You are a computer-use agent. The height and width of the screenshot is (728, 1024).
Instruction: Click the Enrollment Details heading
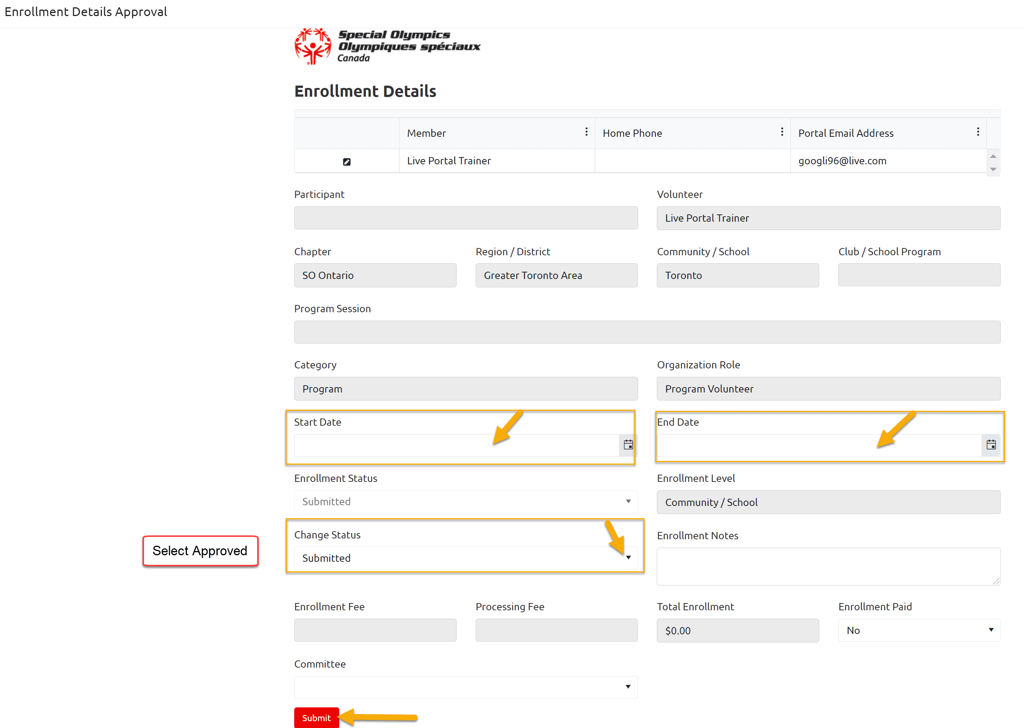point(365,91)
